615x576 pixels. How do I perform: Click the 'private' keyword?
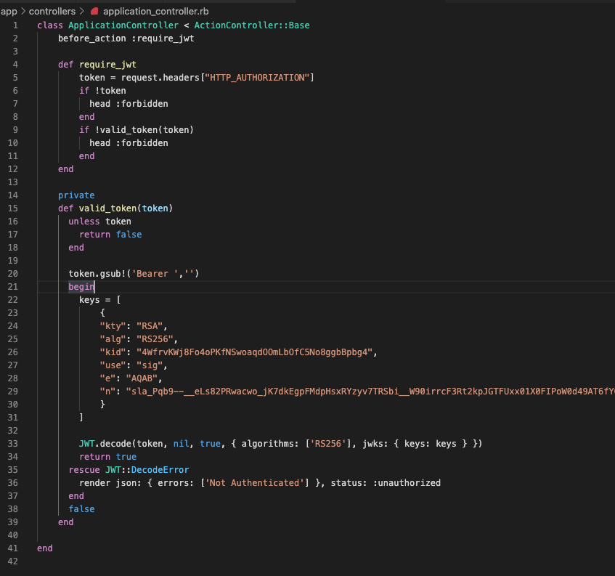tap(76, 195)
